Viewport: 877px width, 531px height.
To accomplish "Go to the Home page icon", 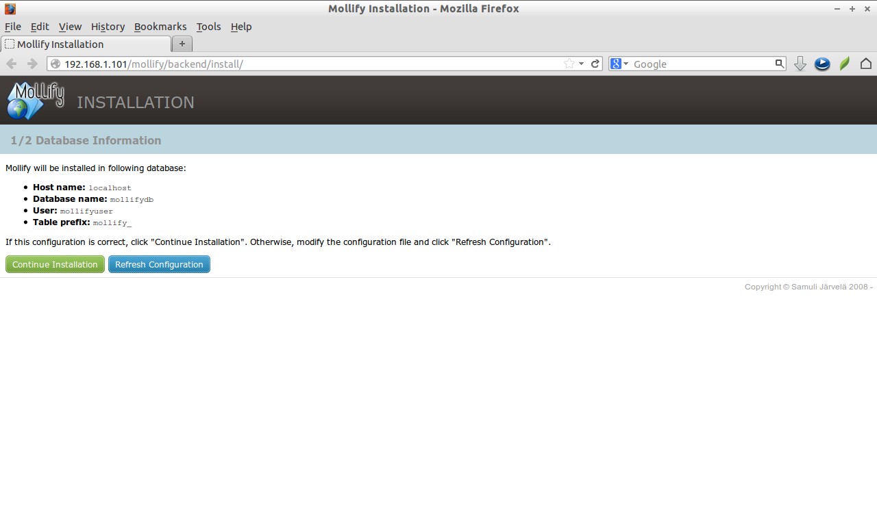I will tap(866, 64).
